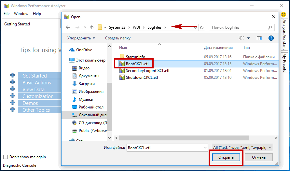Viewport: 290px width, 171px height.
Task: Expand the Demos plus icon
Action: [x=13, y=103]
